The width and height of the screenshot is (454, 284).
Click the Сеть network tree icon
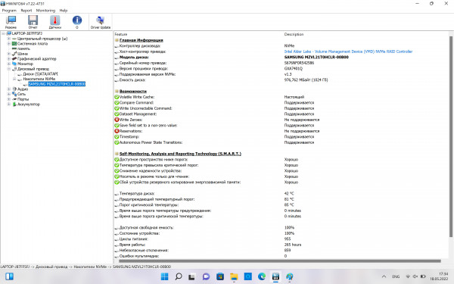click(14, 94)
